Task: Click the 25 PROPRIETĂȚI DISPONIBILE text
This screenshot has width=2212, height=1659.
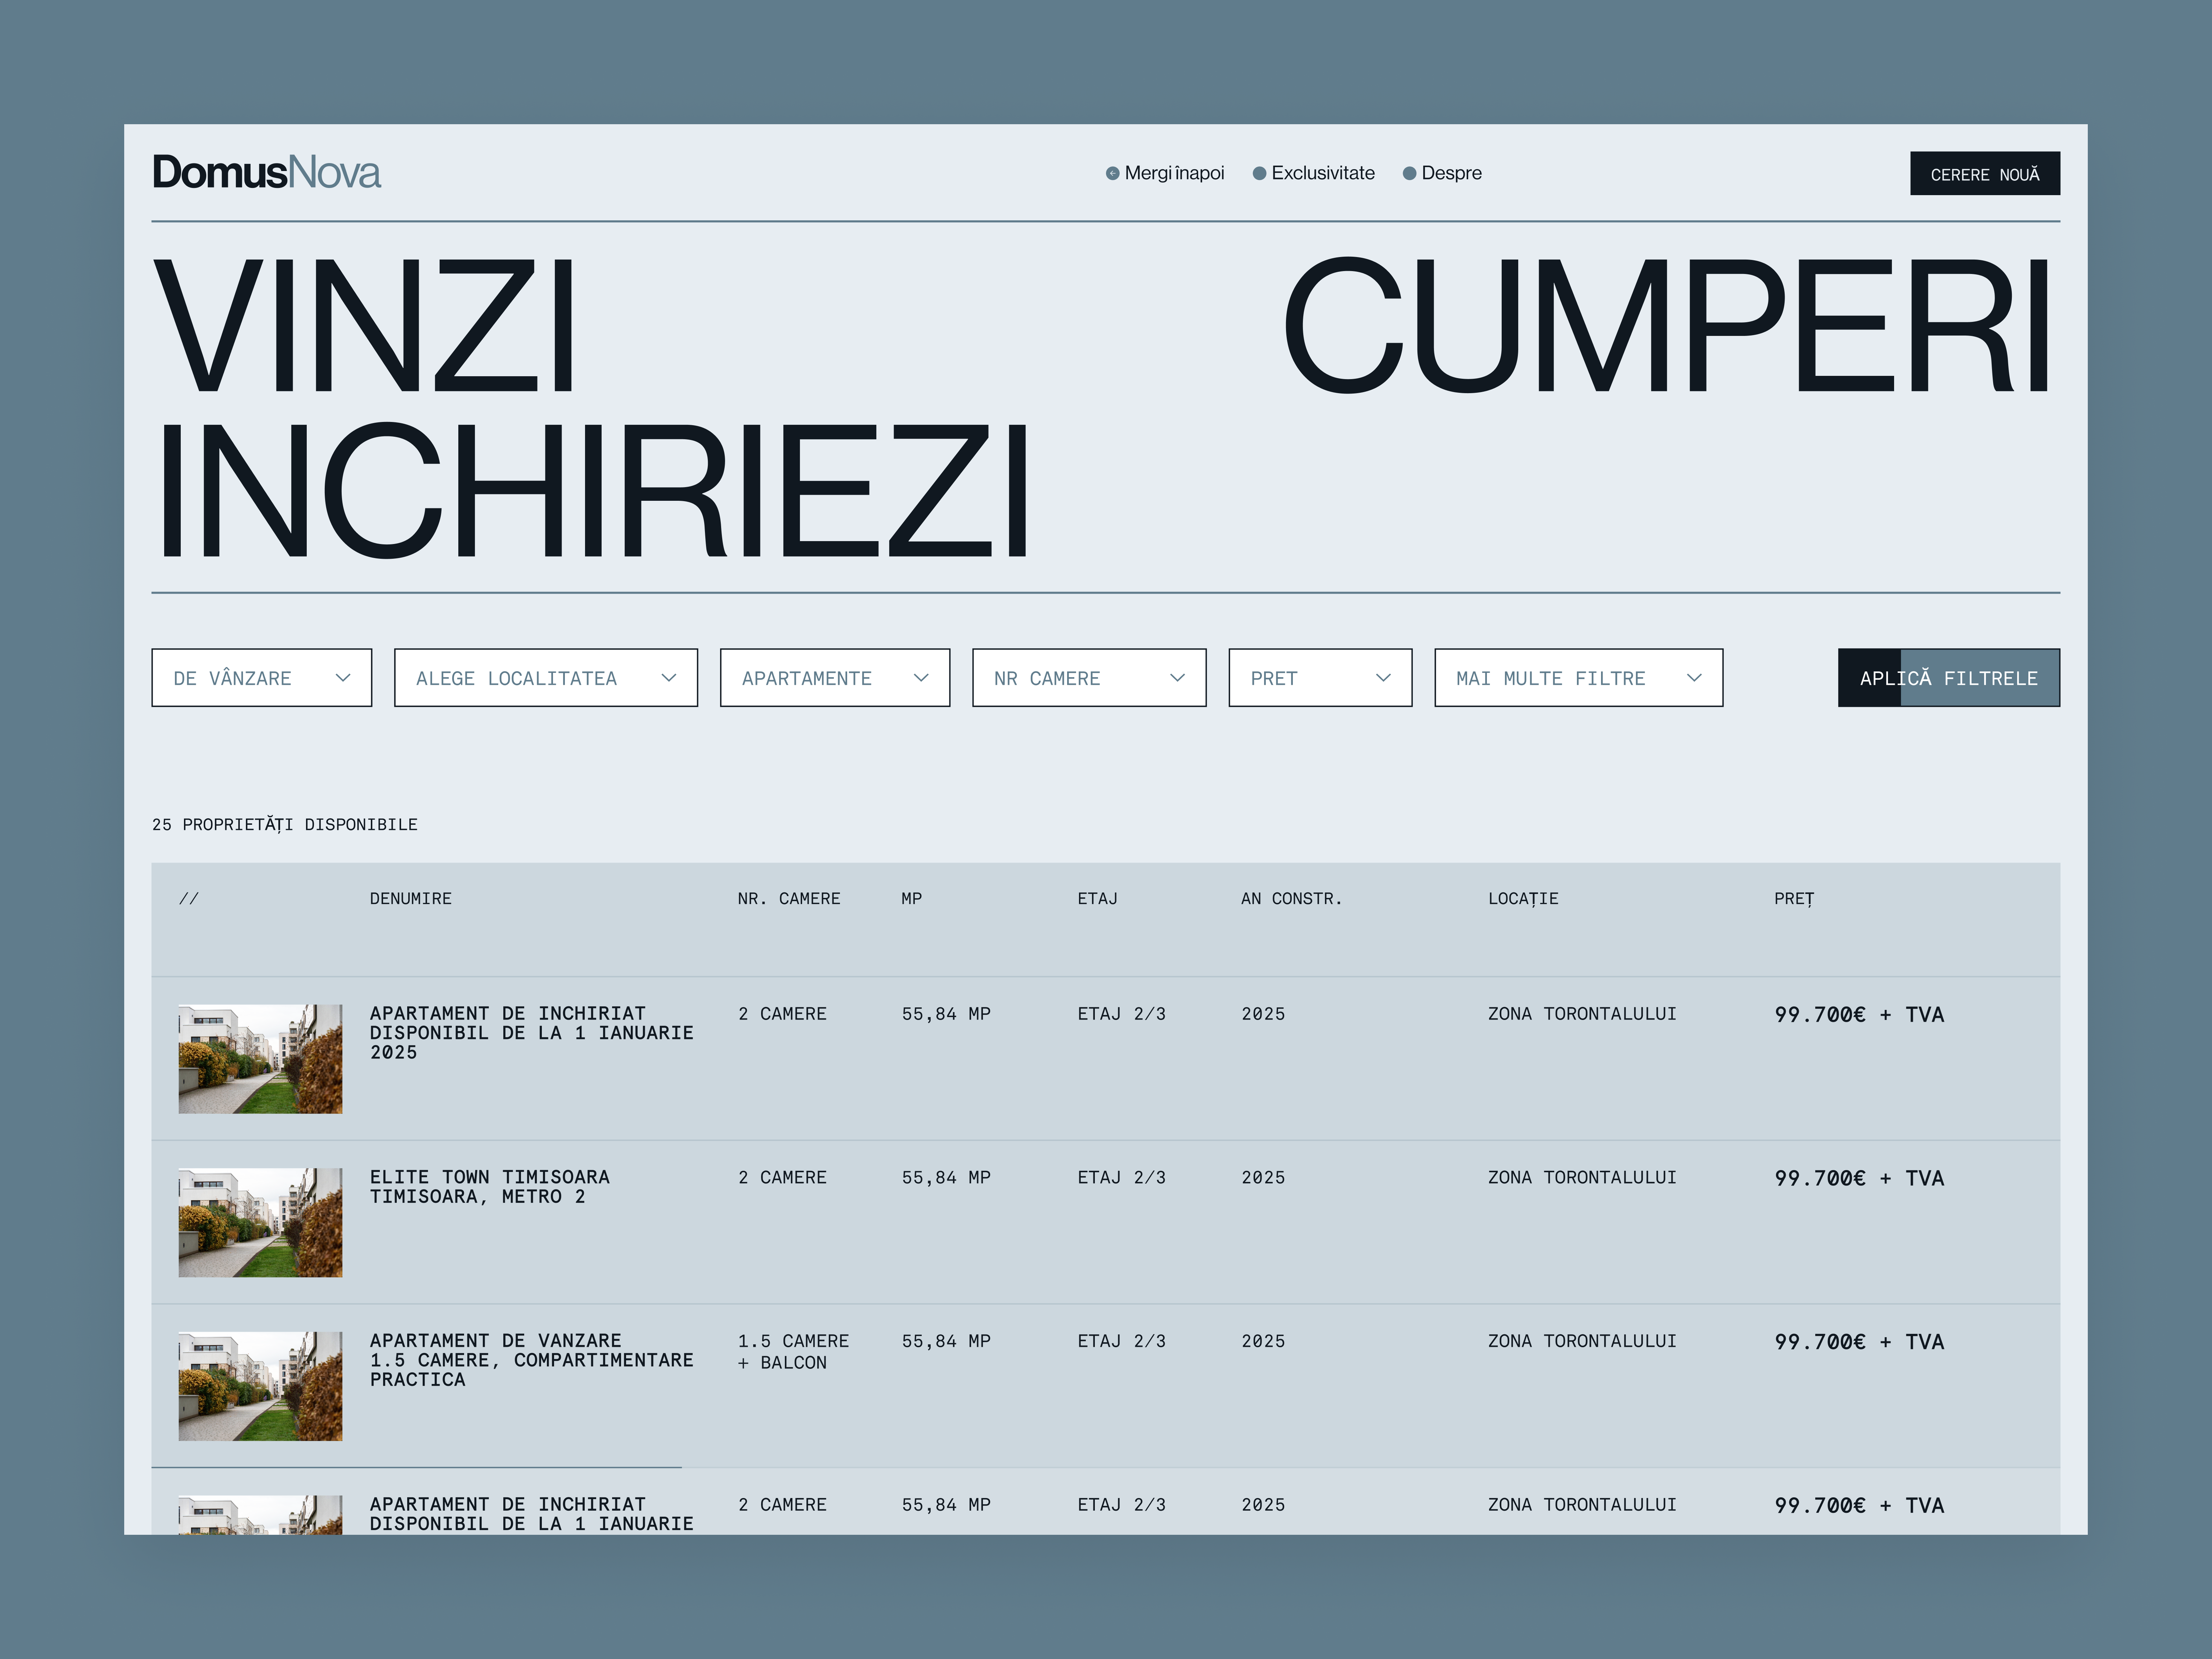Action: (285, 825)
